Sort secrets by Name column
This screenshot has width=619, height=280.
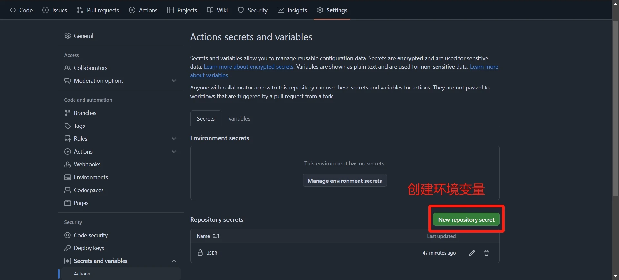click(x=208, y=236)
